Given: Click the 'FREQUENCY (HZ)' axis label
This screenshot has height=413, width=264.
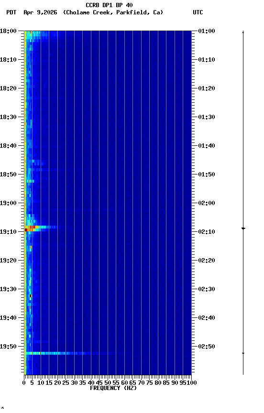Looking at the screenshot, I should click(113, 388).
